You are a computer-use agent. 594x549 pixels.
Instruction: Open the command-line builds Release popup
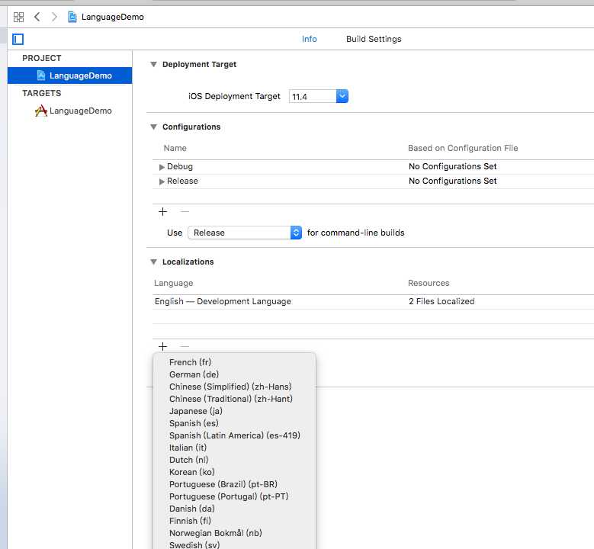[245, 233]
